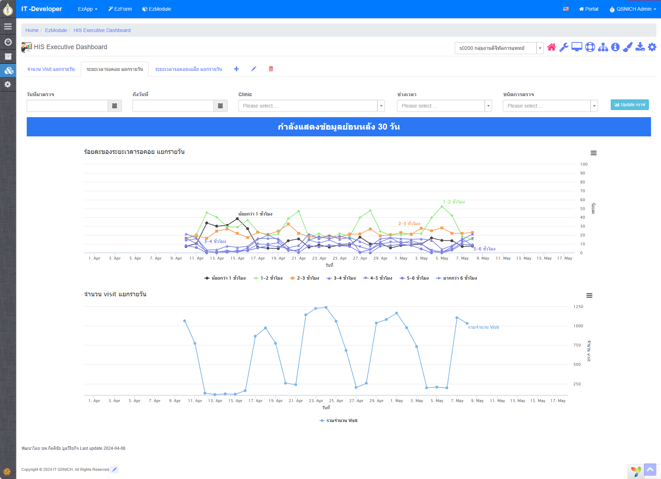Open the EzApp menu
The width and height of the screenshot is (661, 479).
point(88,9)
